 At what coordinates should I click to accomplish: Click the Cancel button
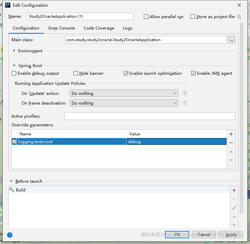(x=204, y=235)
